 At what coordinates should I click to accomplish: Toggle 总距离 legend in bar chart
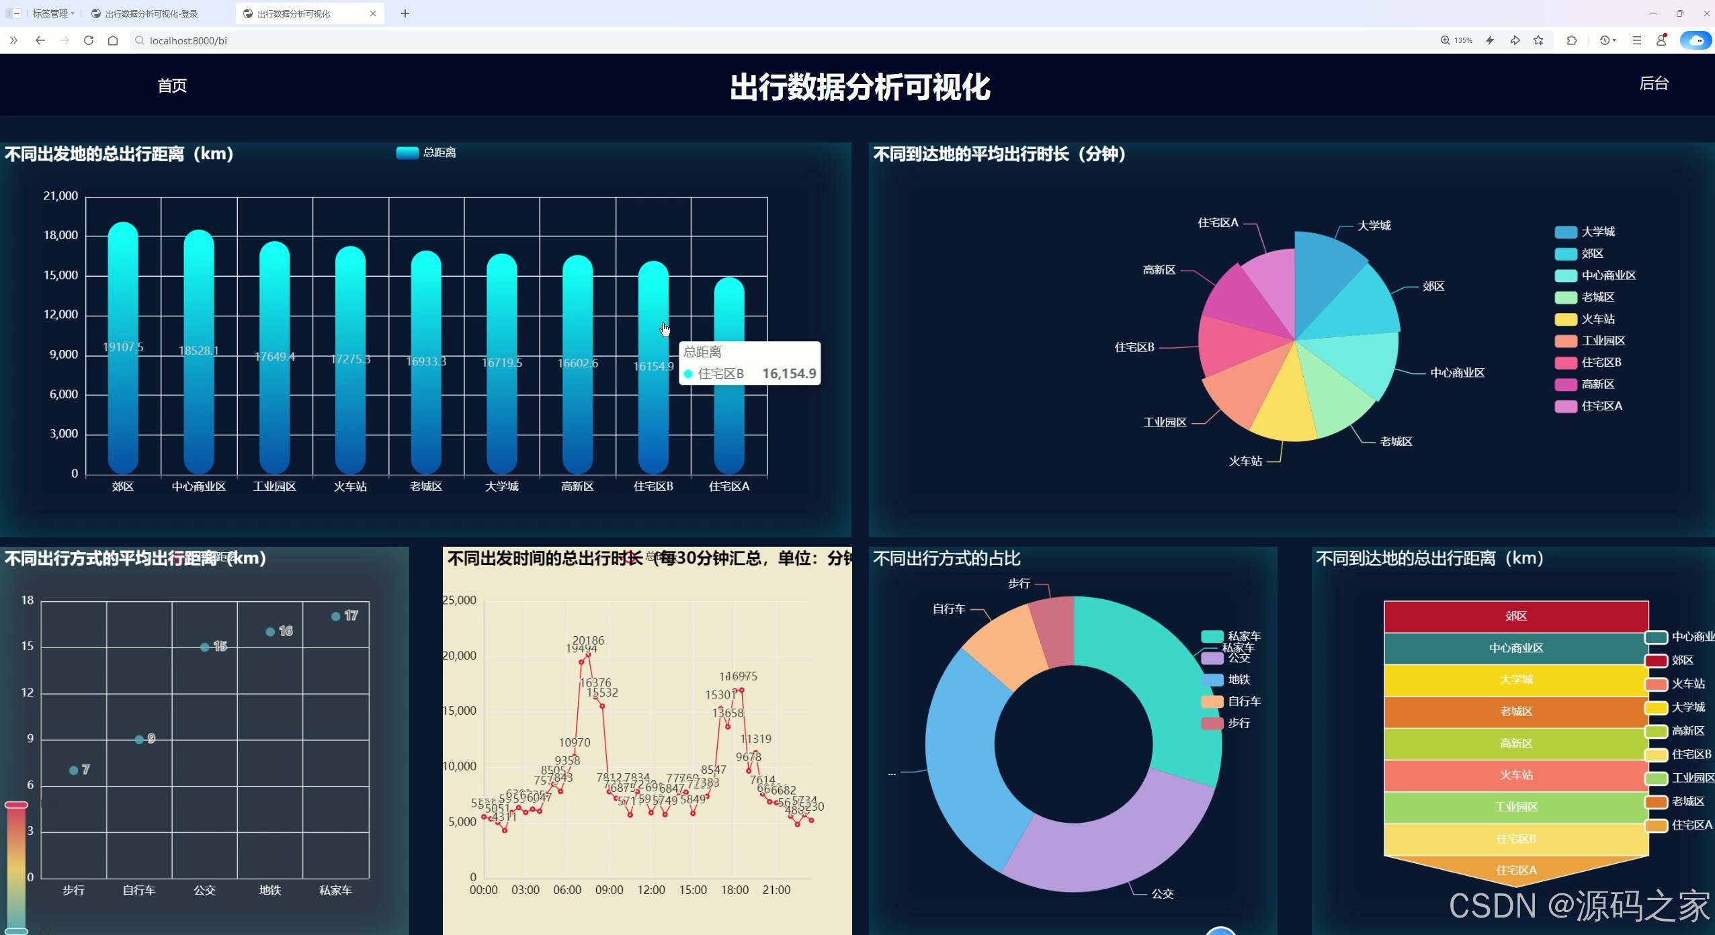(x=426, y=152)
